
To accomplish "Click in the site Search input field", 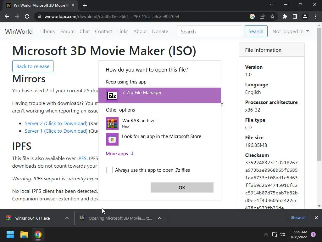I will (x=209, y=31).
